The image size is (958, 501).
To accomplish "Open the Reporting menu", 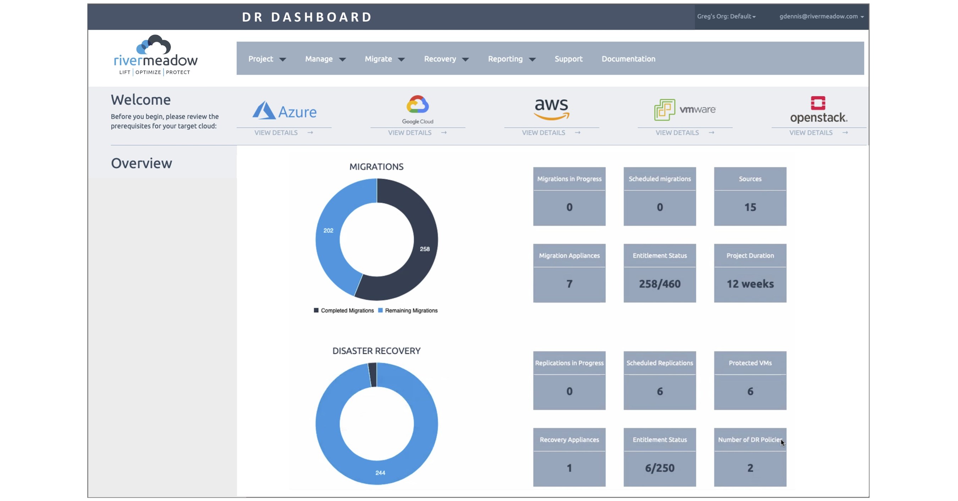I will click(x=511, y=59).
